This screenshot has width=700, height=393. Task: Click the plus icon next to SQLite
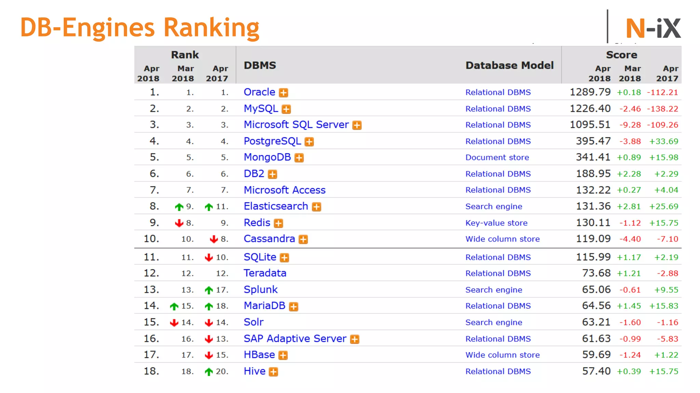(x=284, y=258)
